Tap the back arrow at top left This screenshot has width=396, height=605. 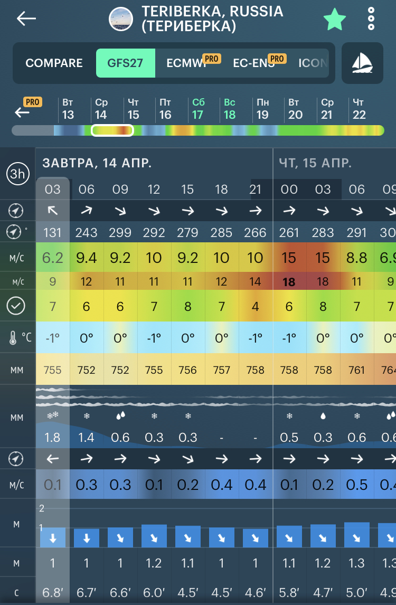(x=26, y=19)
